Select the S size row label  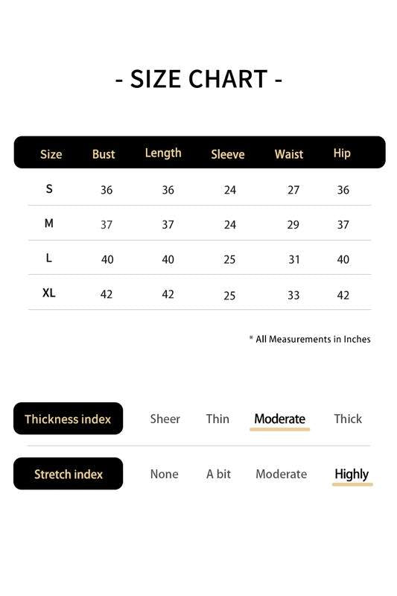[x=49, y=188]
